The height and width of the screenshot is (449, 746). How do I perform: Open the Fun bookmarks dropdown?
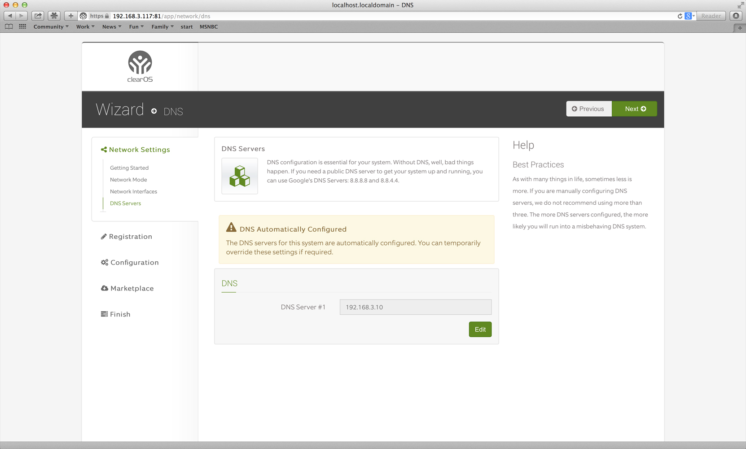point(136,27)
